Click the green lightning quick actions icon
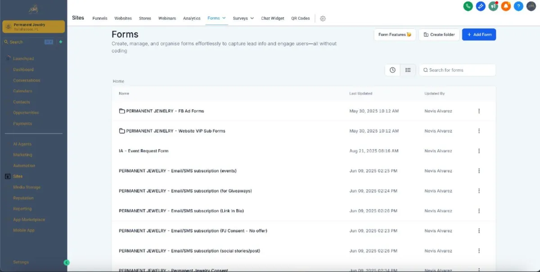Screen dimensions: 540x272 tap(61, 42)
